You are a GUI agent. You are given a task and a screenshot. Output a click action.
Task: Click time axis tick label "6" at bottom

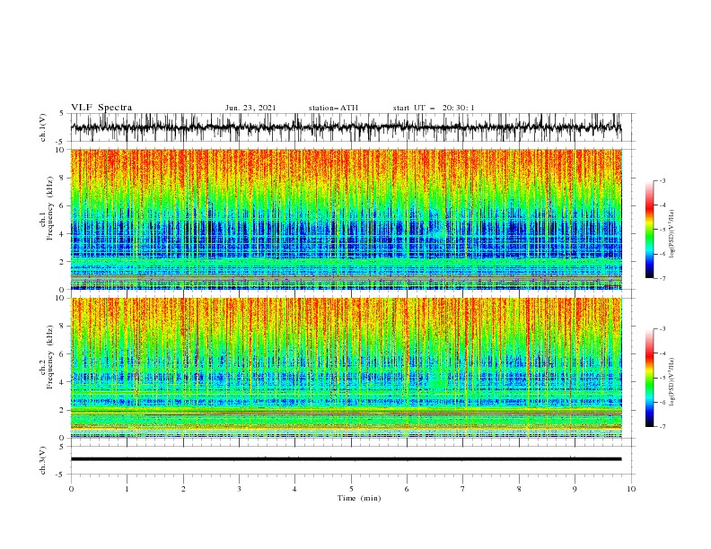tap(407, 489)
